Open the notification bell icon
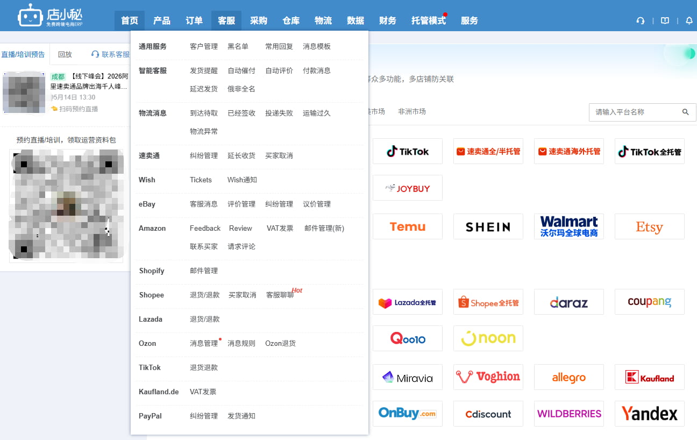This screenshot has height=440, width=697. tap(689, 21)
